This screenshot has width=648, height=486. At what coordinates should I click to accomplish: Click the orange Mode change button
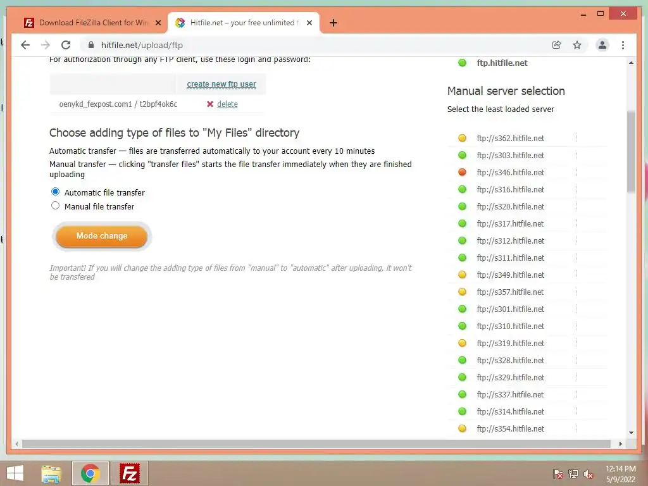tap(102, 236)
